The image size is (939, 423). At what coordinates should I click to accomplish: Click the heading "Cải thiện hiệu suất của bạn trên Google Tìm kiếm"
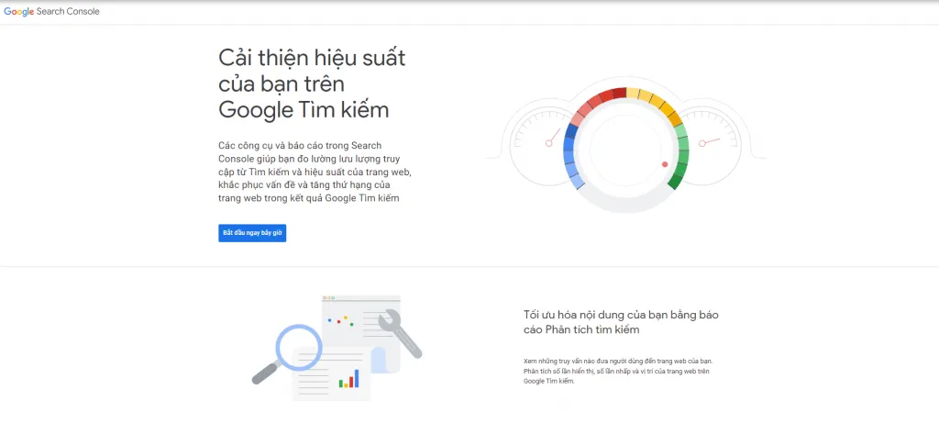312,83
